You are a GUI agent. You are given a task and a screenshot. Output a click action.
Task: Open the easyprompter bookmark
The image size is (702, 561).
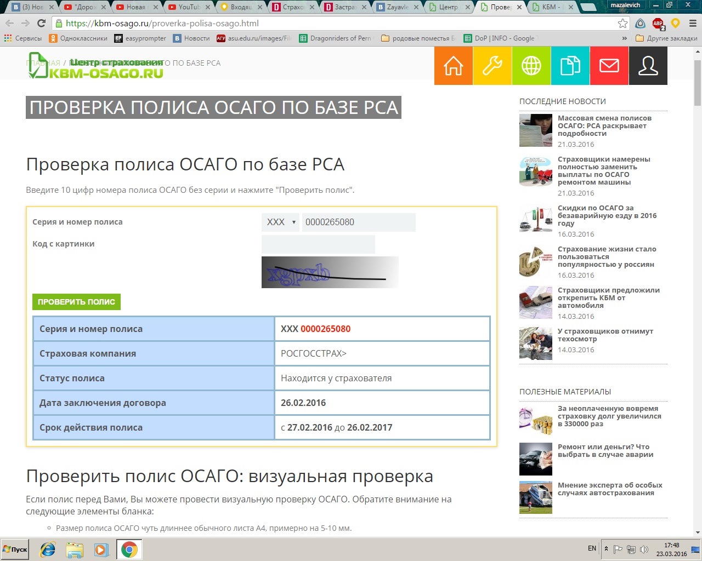point(140,38)
